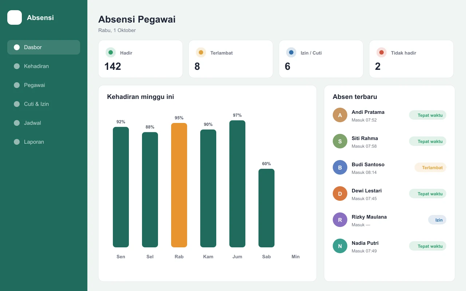Click the Absen terbaru heading
Viewport: 466px width, 291px height.
click(355, 97)
